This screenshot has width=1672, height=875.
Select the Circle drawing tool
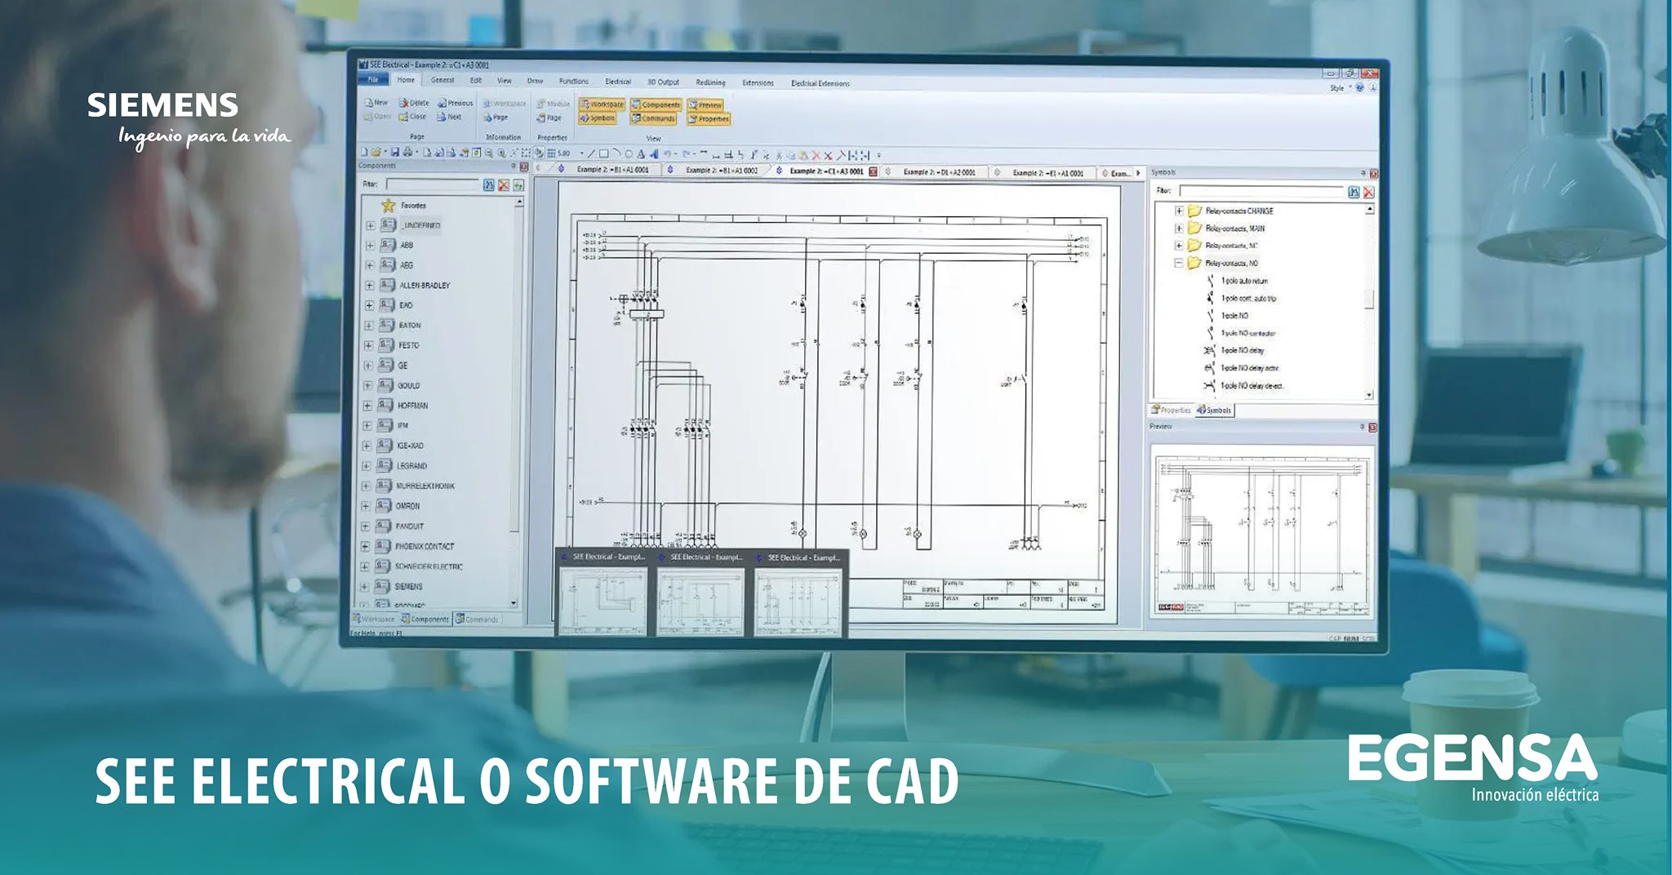coord(629,153)
